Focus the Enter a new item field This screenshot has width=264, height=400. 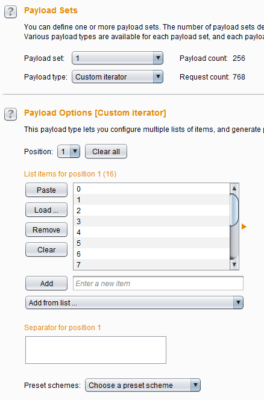158,283
